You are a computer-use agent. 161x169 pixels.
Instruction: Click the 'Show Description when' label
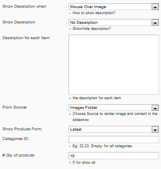point(24,6)
